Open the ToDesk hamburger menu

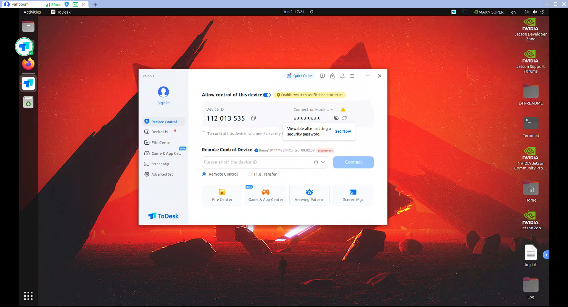pyautogui.click(x=352, y=76)
